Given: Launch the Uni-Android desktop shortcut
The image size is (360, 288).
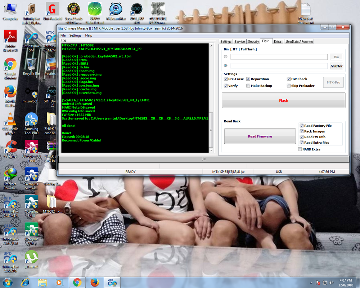Looking at the screenshot, I should point(53,12).
